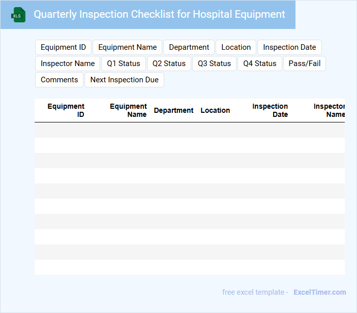357x313 pixels.
Task: Click the Department tag button
Action: 189,47
